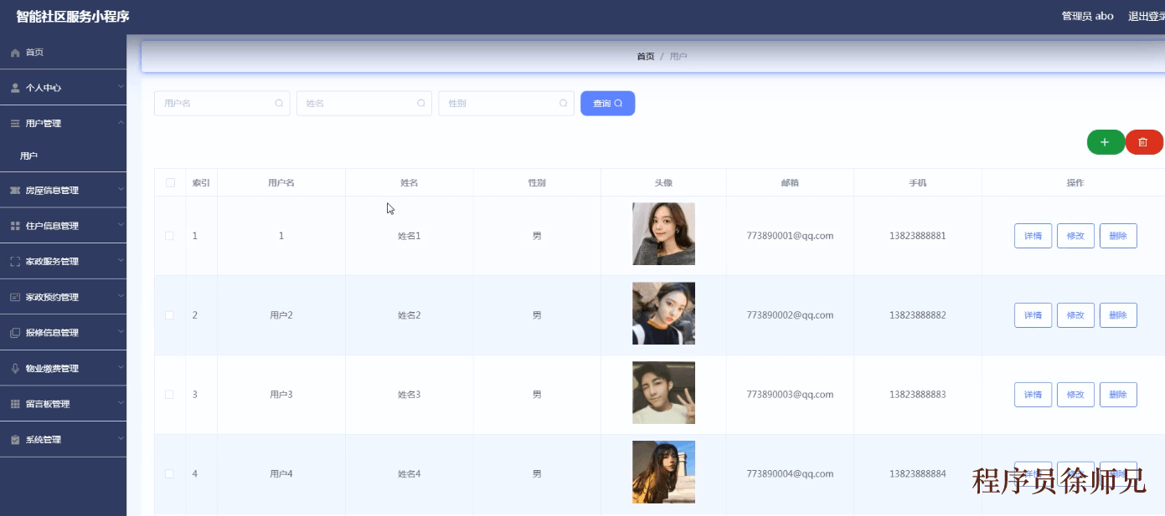Image resolution: width=1165 pixels, height=516 pixels.
Task: Click 修改 for row 姓名1
Action: pos(1075,236)
